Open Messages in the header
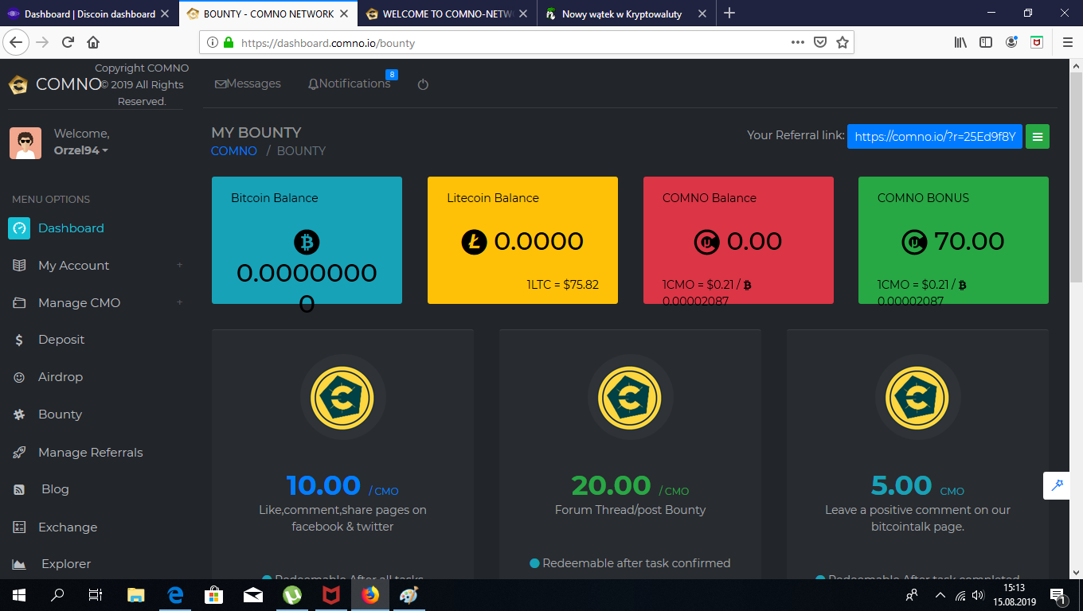Viewport: 1083px width, 611px height. click(x=248, y=84)
